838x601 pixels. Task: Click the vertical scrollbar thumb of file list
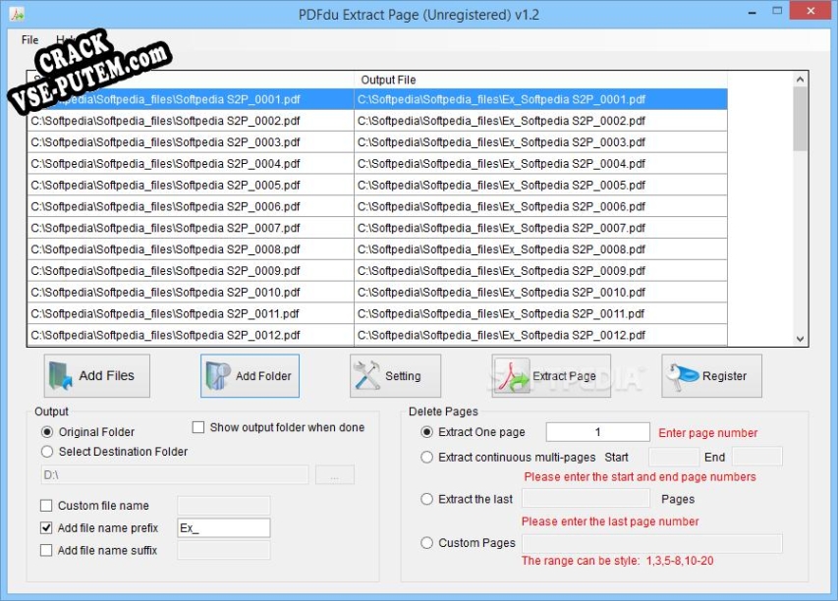pyautogui.click(x=800, y=119)
